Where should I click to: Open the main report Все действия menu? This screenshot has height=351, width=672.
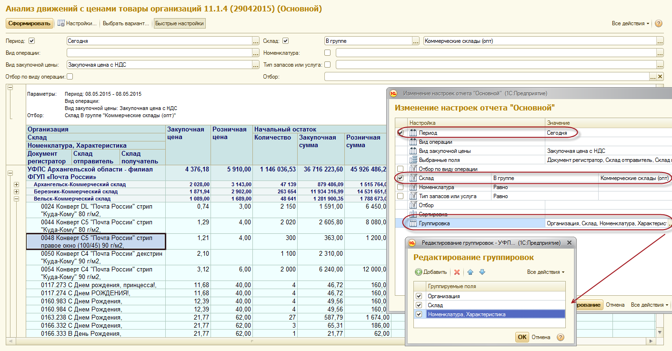pos(631,23)
